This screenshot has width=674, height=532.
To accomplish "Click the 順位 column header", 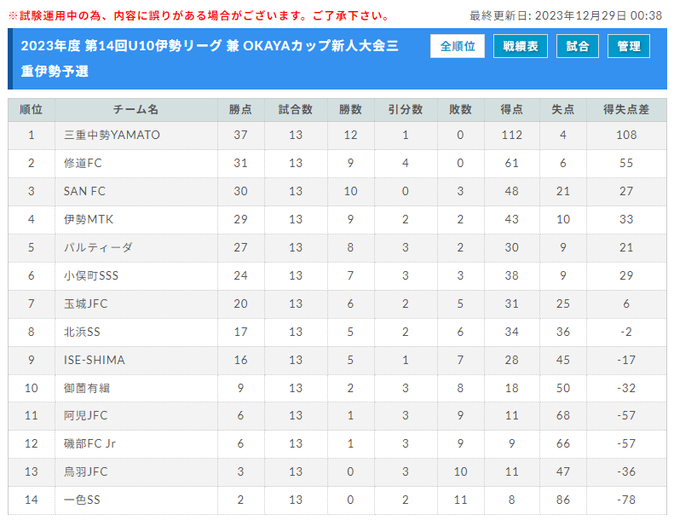I will 32,110.
